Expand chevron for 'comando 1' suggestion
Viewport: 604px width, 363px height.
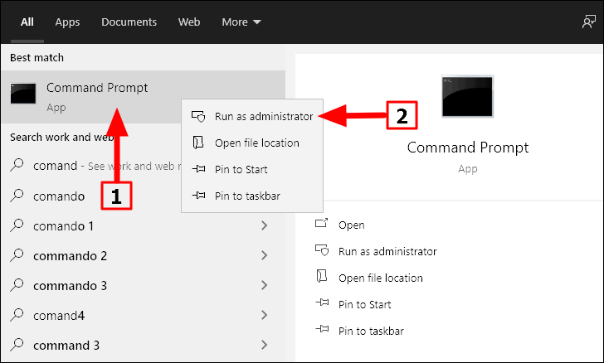pos(264,225)
